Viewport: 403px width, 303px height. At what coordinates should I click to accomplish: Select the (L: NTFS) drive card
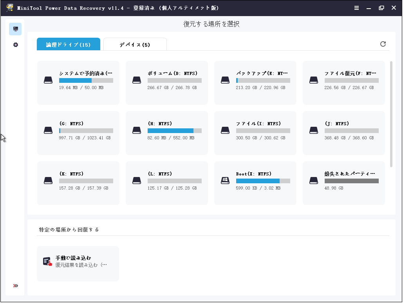pos(166,183)
